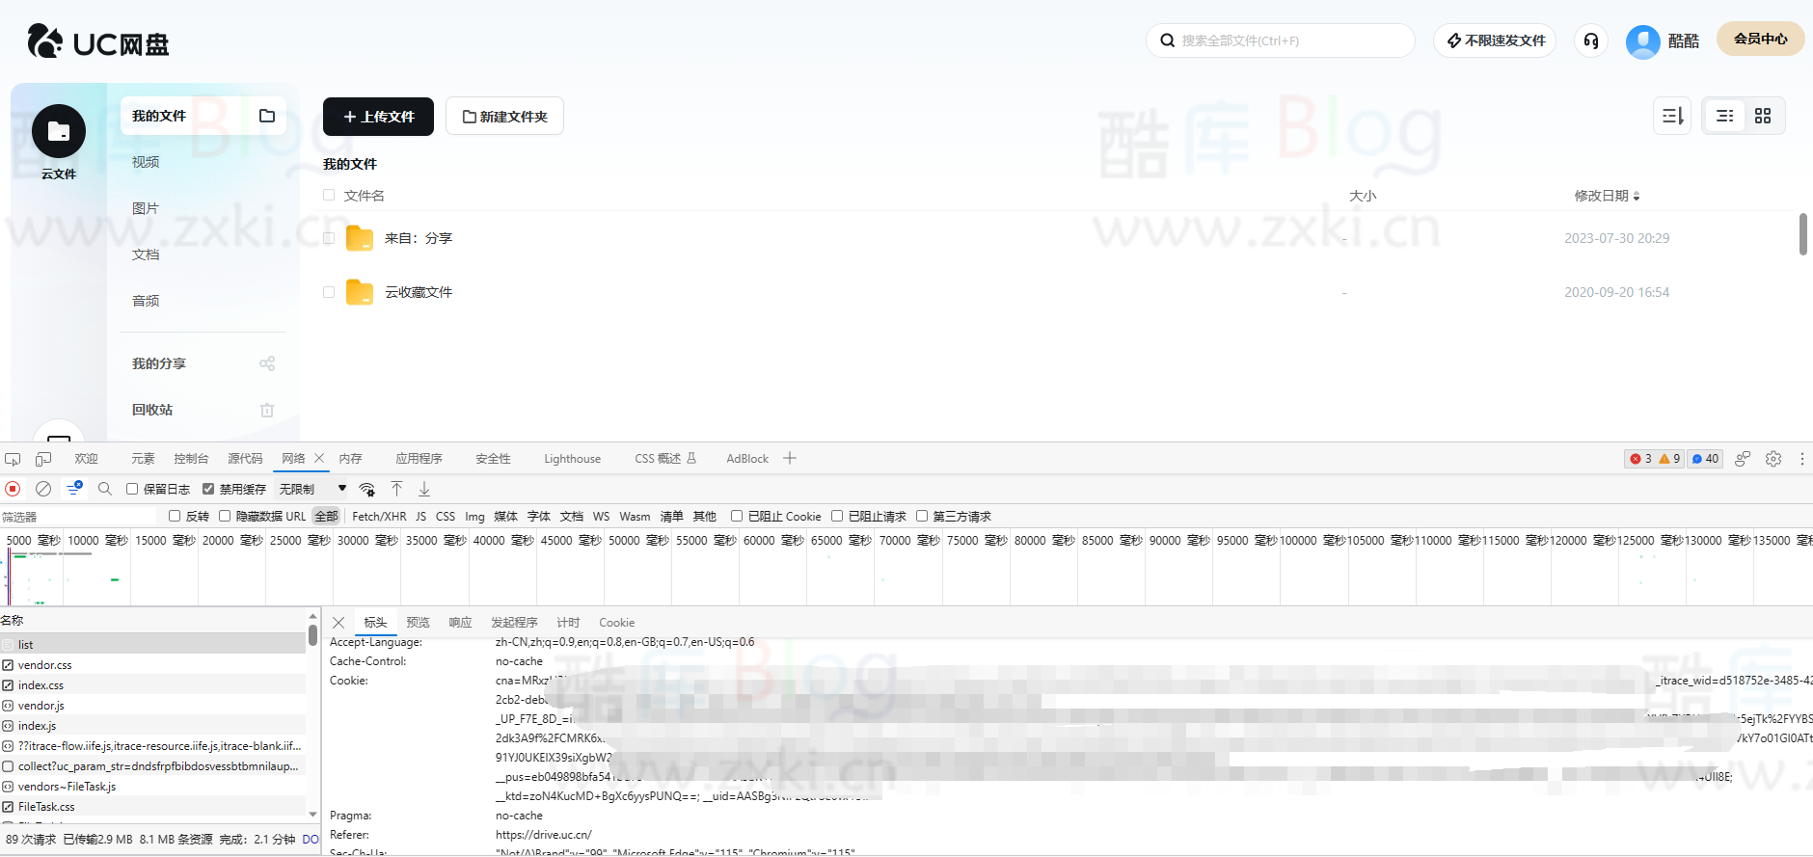This screenshot has height=857, width=1813.
Task: Click the 筛选器 filter input
Action: (77, 517)
